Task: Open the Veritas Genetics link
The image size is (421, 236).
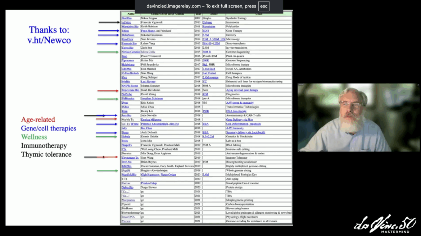Action: 131,52
